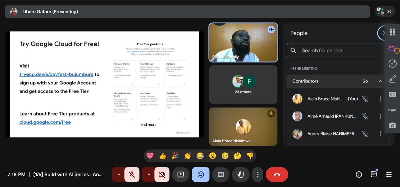
Task: Open the activities grid icon at bottom right
Action: tap(389, 174)
